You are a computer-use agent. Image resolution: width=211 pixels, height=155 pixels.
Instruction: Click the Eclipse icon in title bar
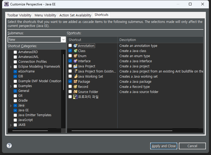coord(6,4)
